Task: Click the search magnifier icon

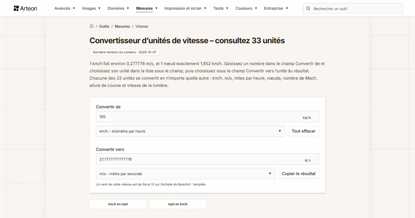Action: pyautogui.click(x=308, y=8)
